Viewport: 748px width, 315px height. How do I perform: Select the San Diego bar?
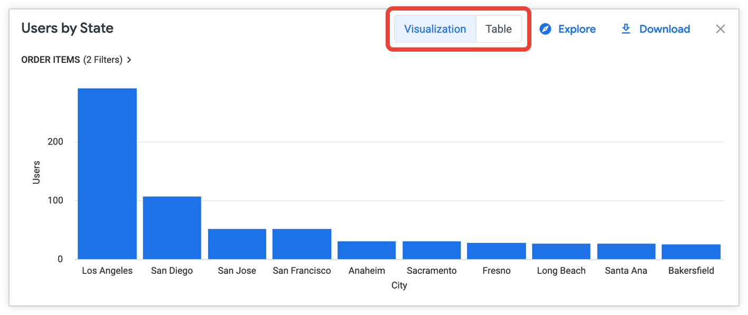172,228
